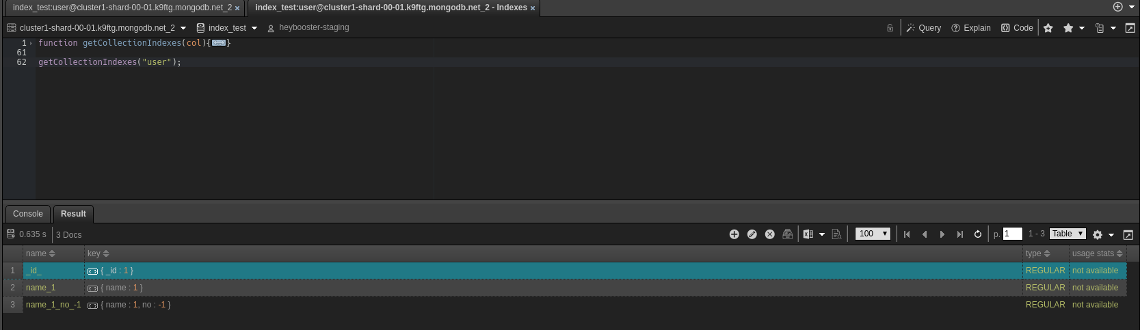The height and width of the screenshot is (330, 1140).
Task: Switch to the Console tab
Action: click(28, 214)
